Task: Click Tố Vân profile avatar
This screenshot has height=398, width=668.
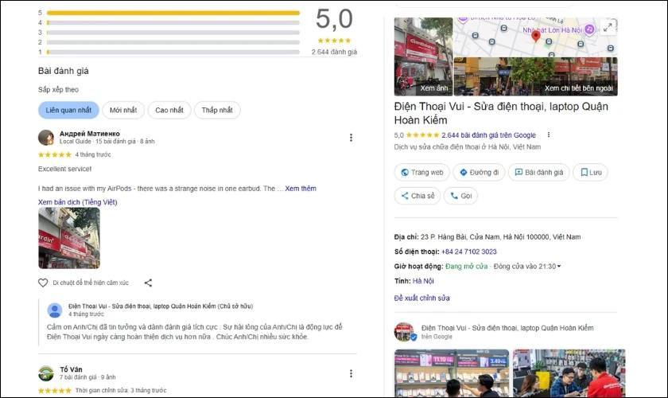Action: pos(46,373)
